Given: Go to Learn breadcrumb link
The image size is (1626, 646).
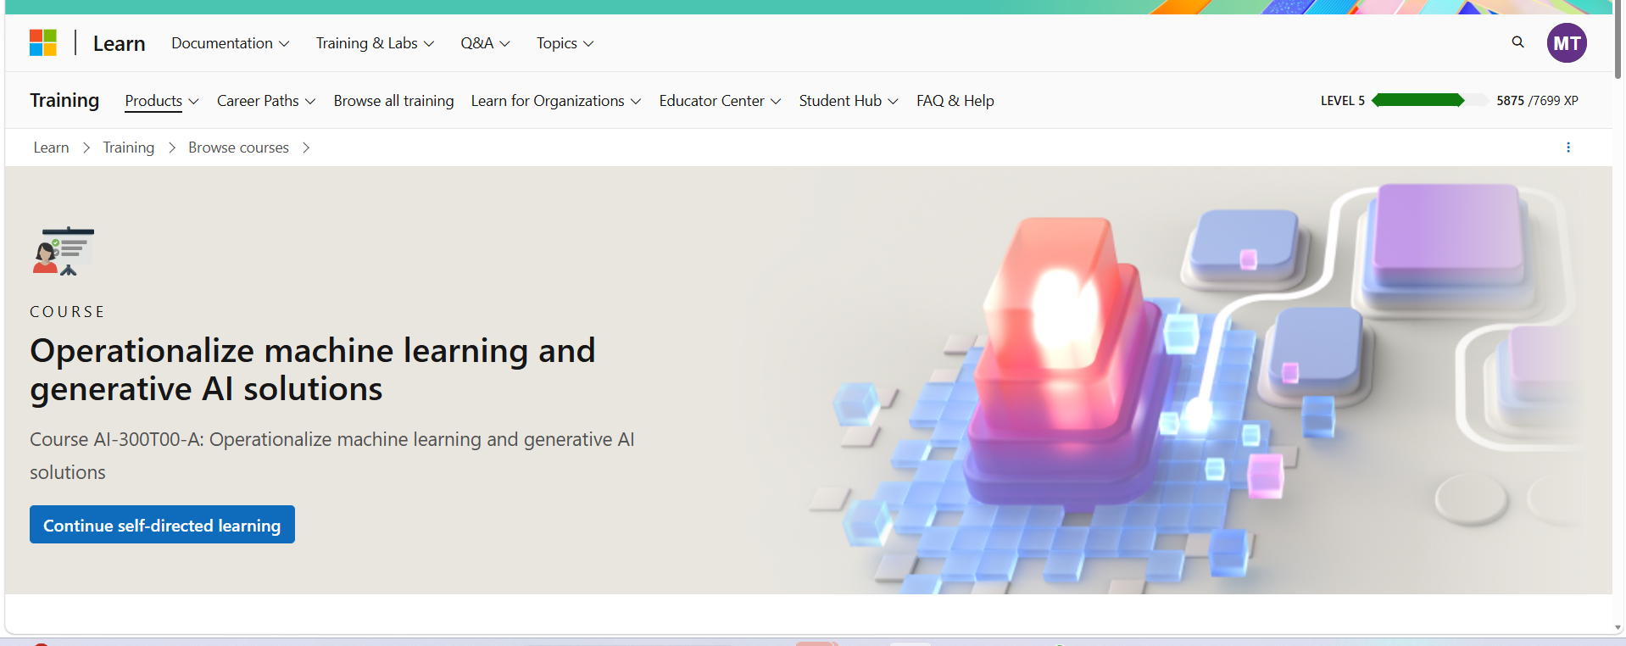Looking at the screenshot, I should (x=51, y=148).
